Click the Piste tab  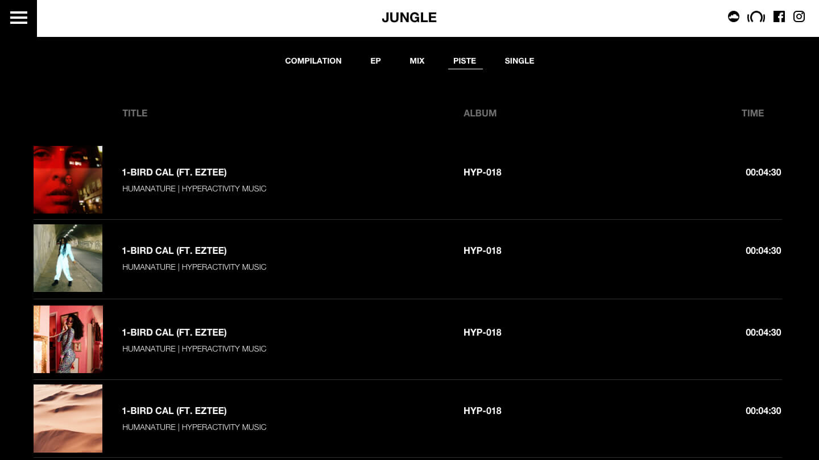coord(465,61)
